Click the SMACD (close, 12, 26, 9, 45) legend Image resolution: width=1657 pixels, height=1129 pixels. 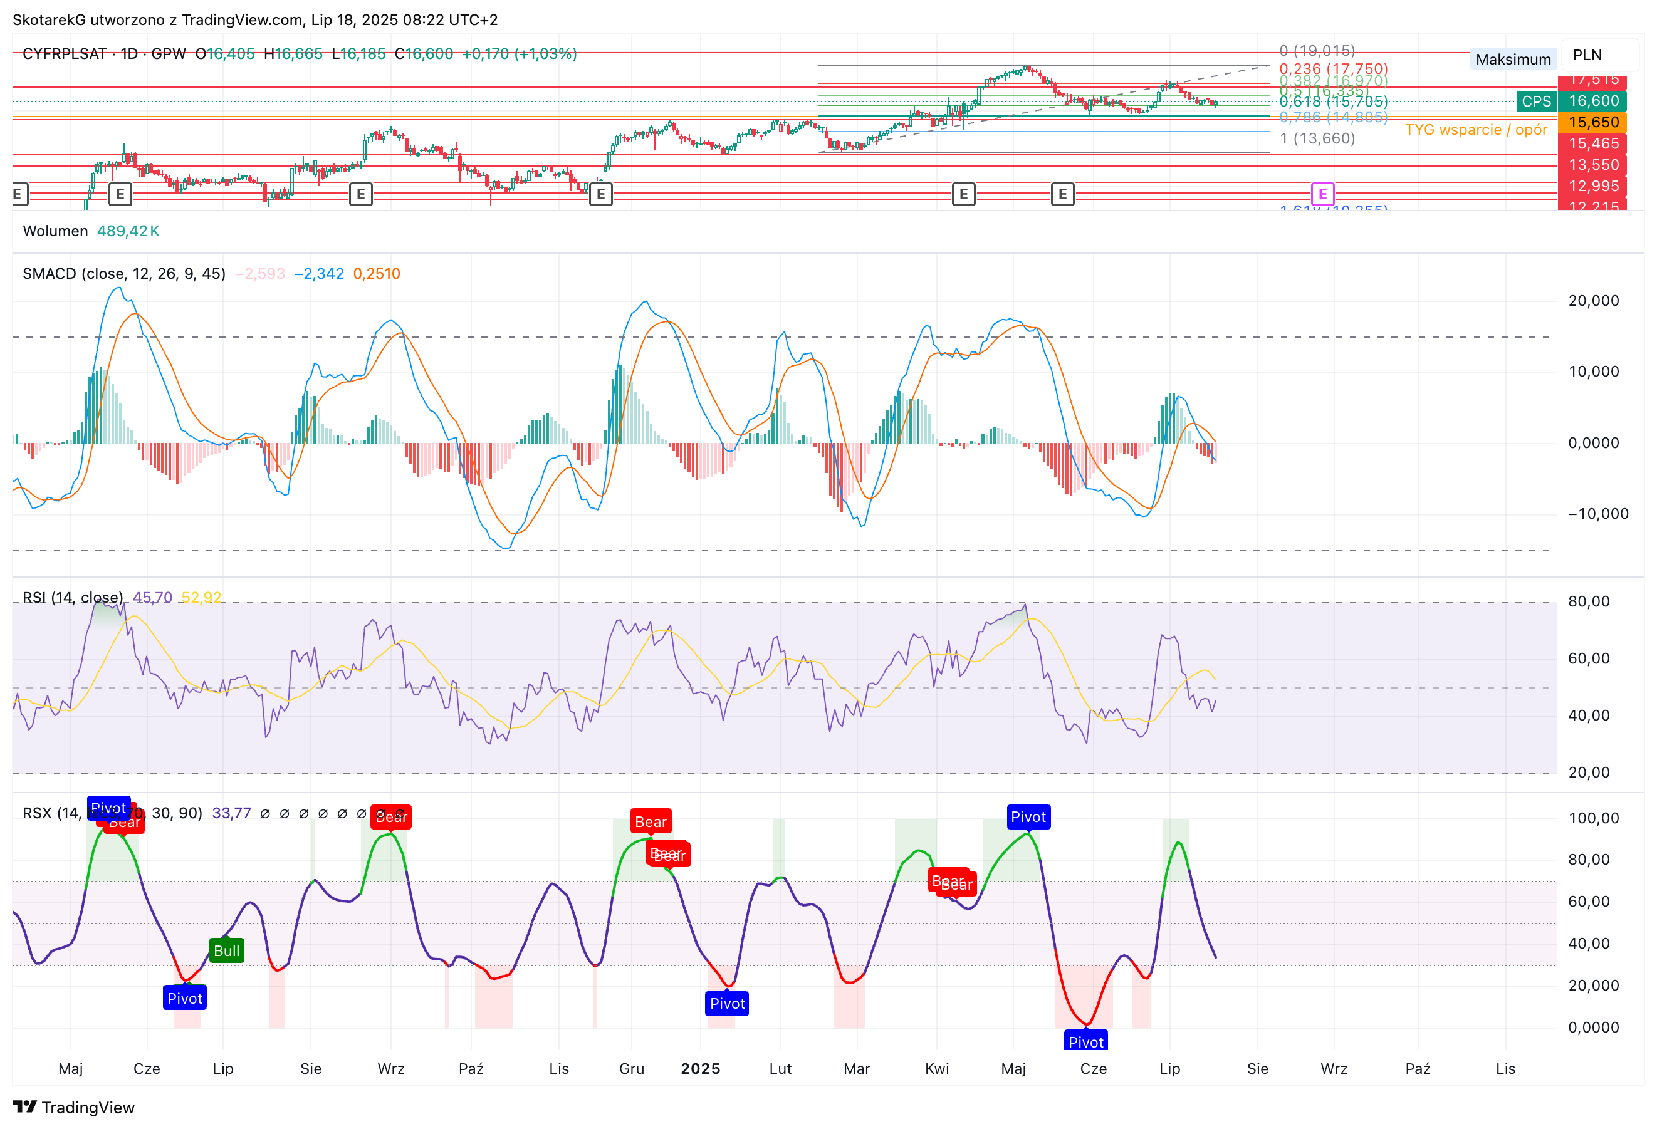124,274
